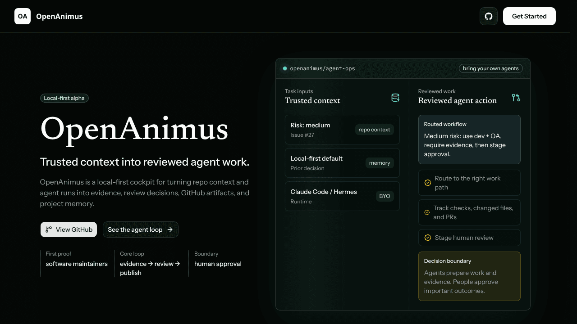Click the branch icon on View GitHub

49,229
